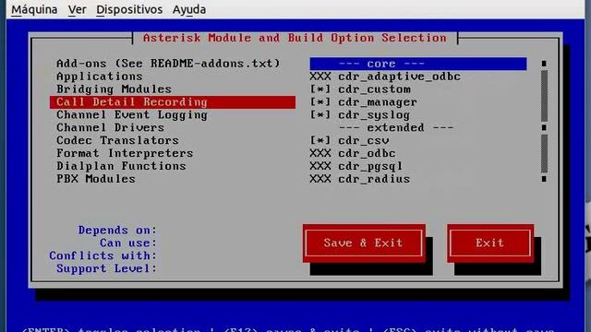Click the Can use label

(128, 243)
